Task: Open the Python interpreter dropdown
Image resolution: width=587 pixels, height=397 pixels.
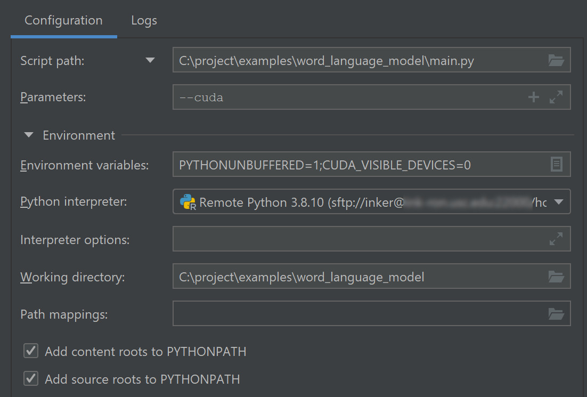Action: (559, 202)
